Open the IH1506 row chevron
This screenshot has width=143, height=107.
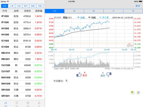point(42,34)
